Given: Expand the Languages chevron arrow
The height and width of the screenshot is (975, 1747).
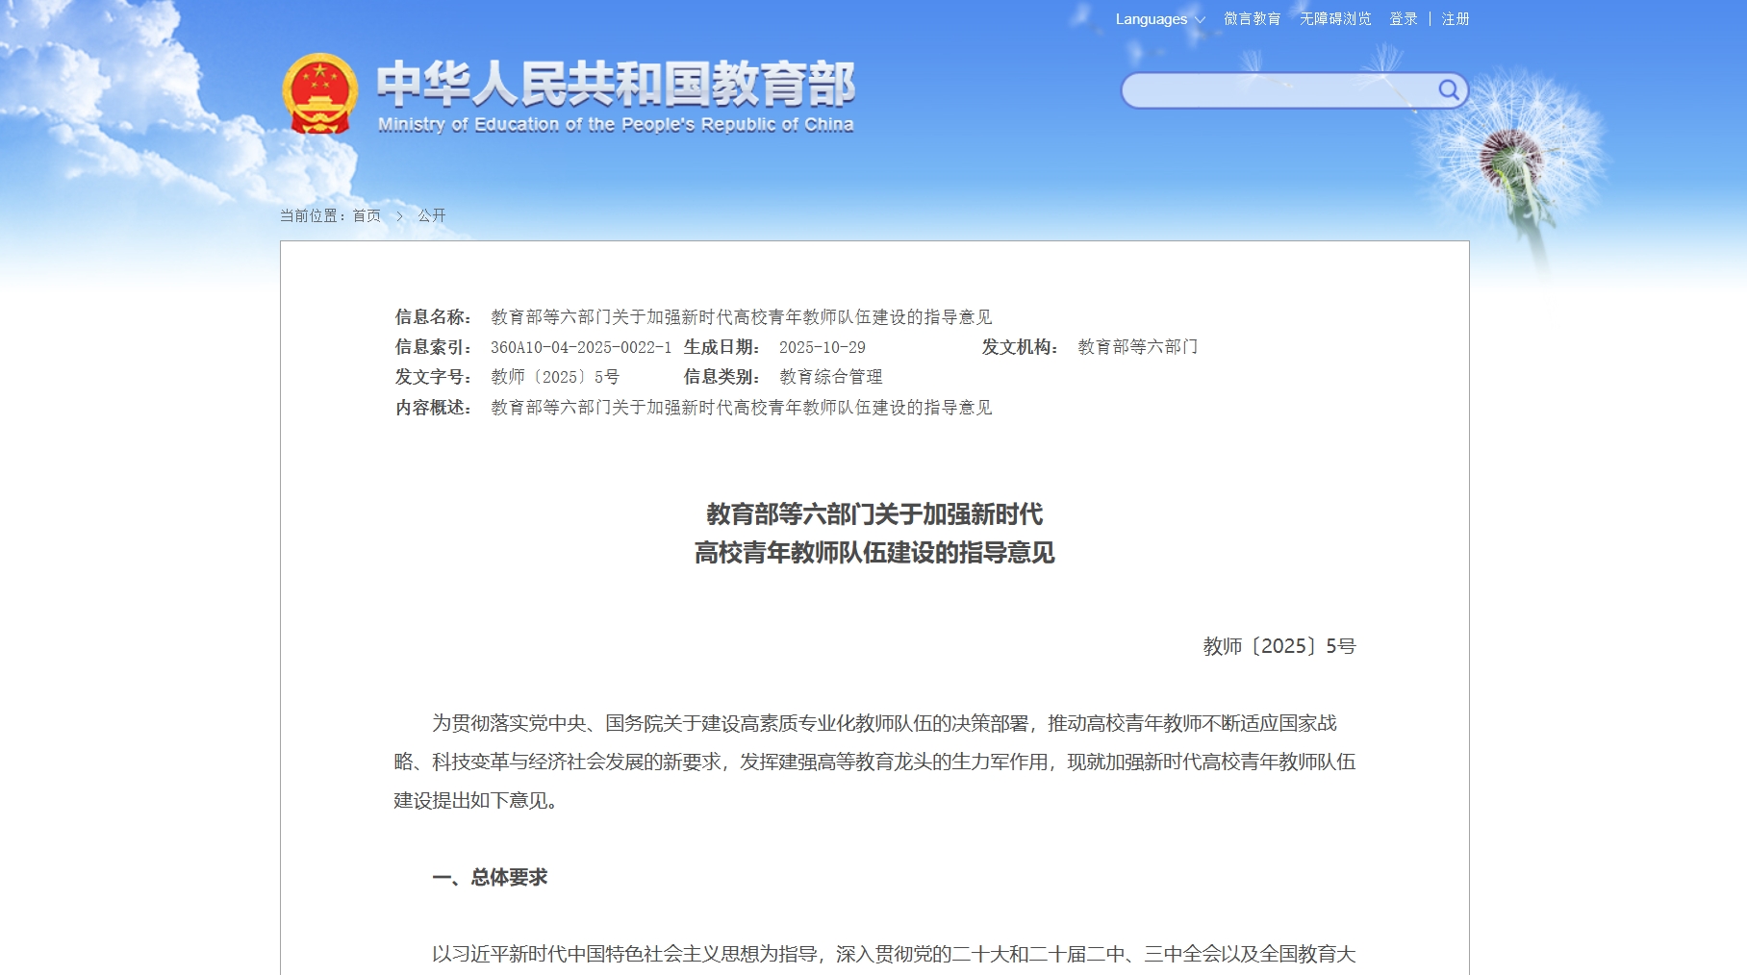Looking at the screenshot, I should coord(1199,18).
